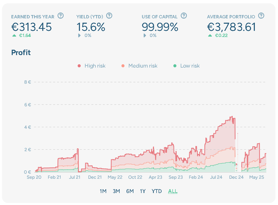Screen dimensions: 278x205
Task: Click the up arrow beside €1.64
Action: click(x=14, y=35)
